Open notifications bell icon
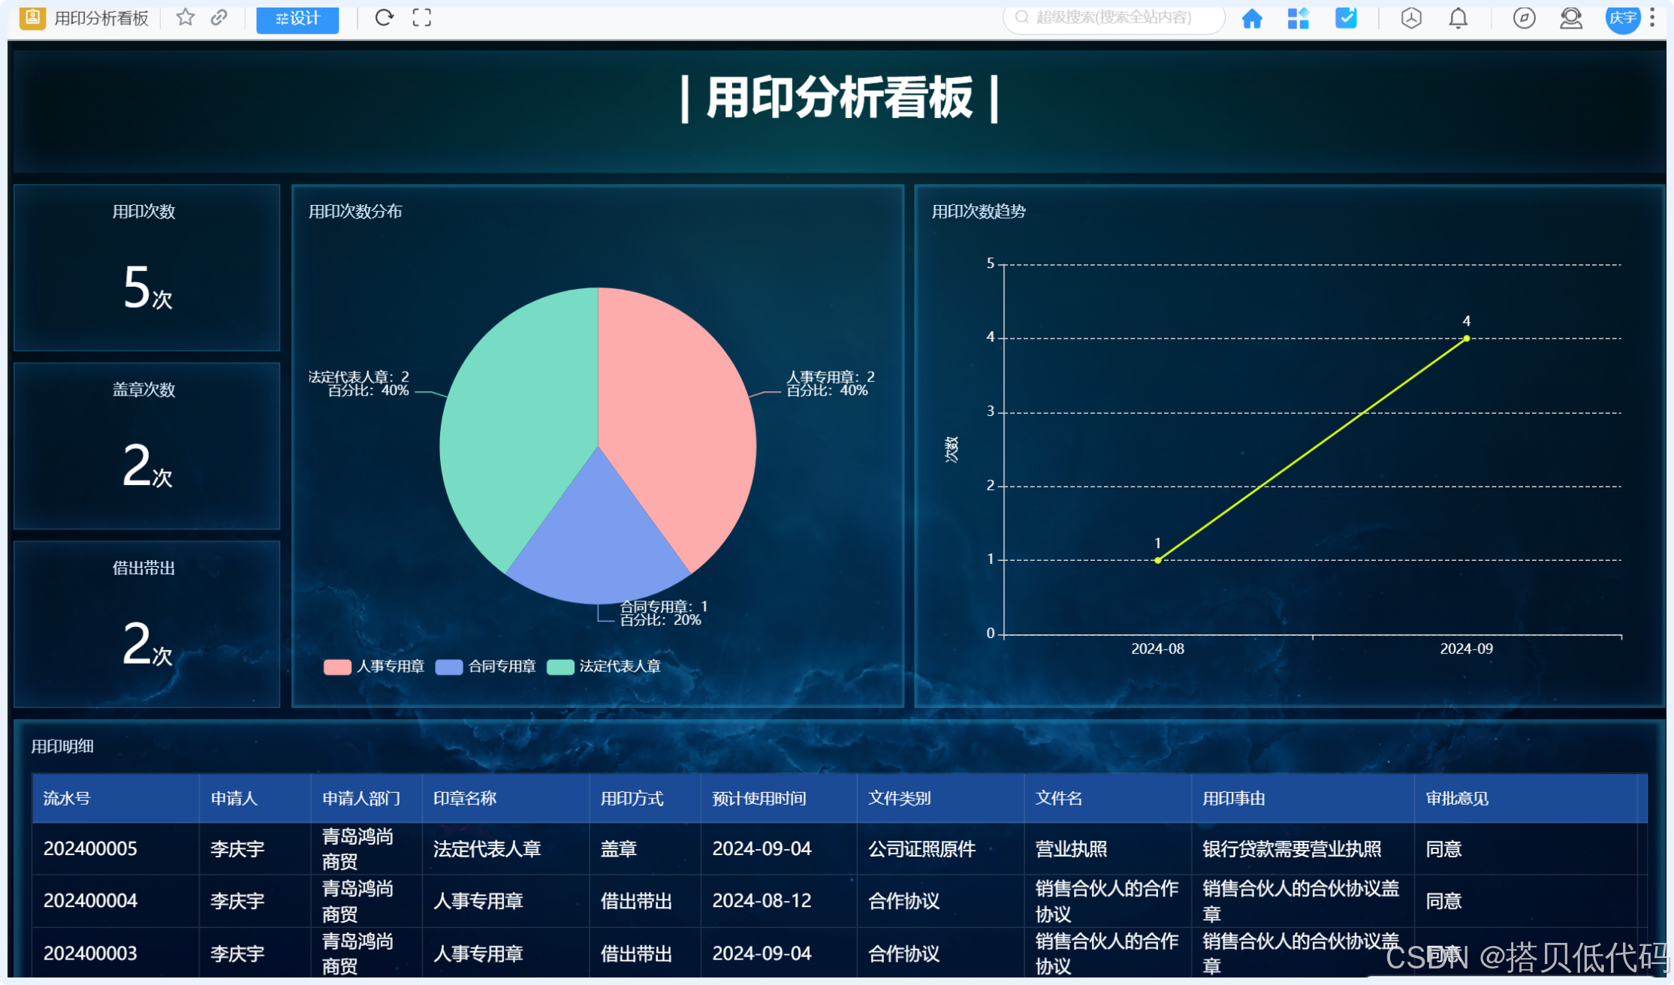The width and height of the screenshot is (1674, 985). (1458, 18)
